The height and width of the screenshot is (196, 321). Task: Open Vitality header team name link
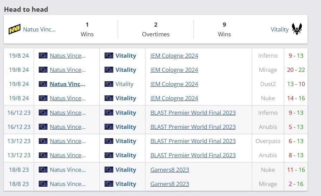click(279, 29)
